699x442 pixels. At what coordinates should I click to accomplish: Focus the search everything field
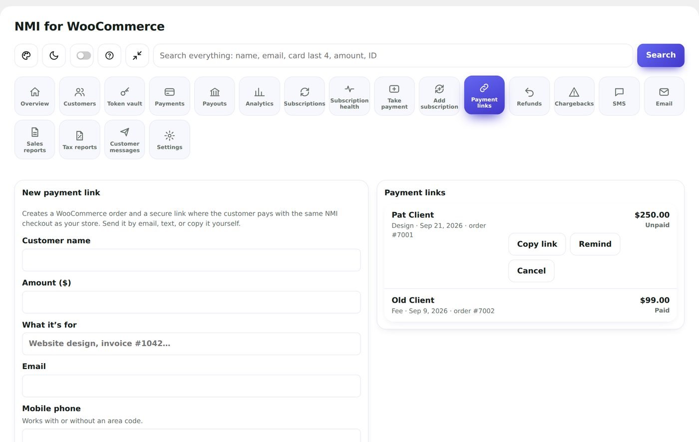point(393,55)
